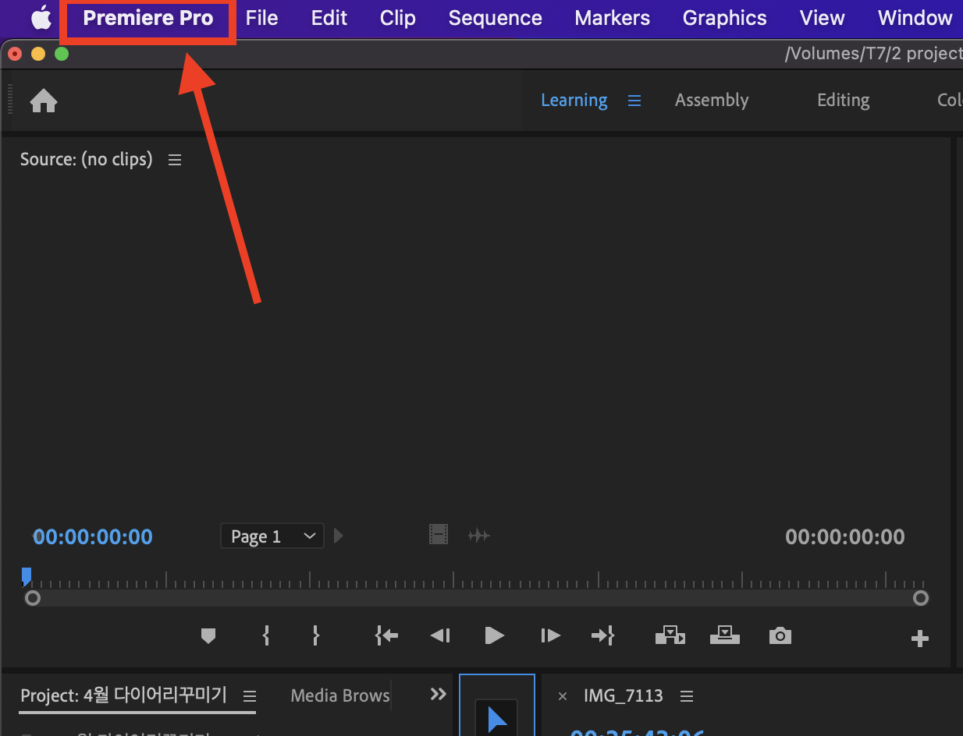The width and height of the screenshot is (963, 736).
Task: Switch to the Editing workspace
Action: [x=843, y=101]
